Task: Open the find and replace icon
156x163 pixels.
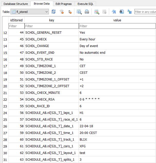Action: pos(130,12)
